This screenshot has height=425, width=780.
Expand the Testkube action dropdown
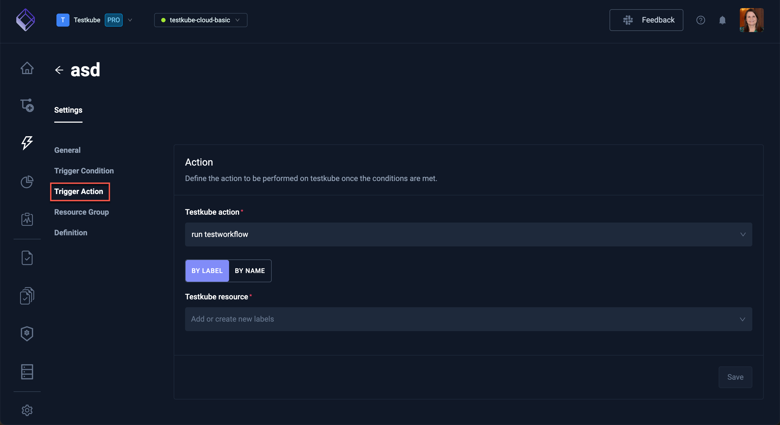tap(468, 234)
